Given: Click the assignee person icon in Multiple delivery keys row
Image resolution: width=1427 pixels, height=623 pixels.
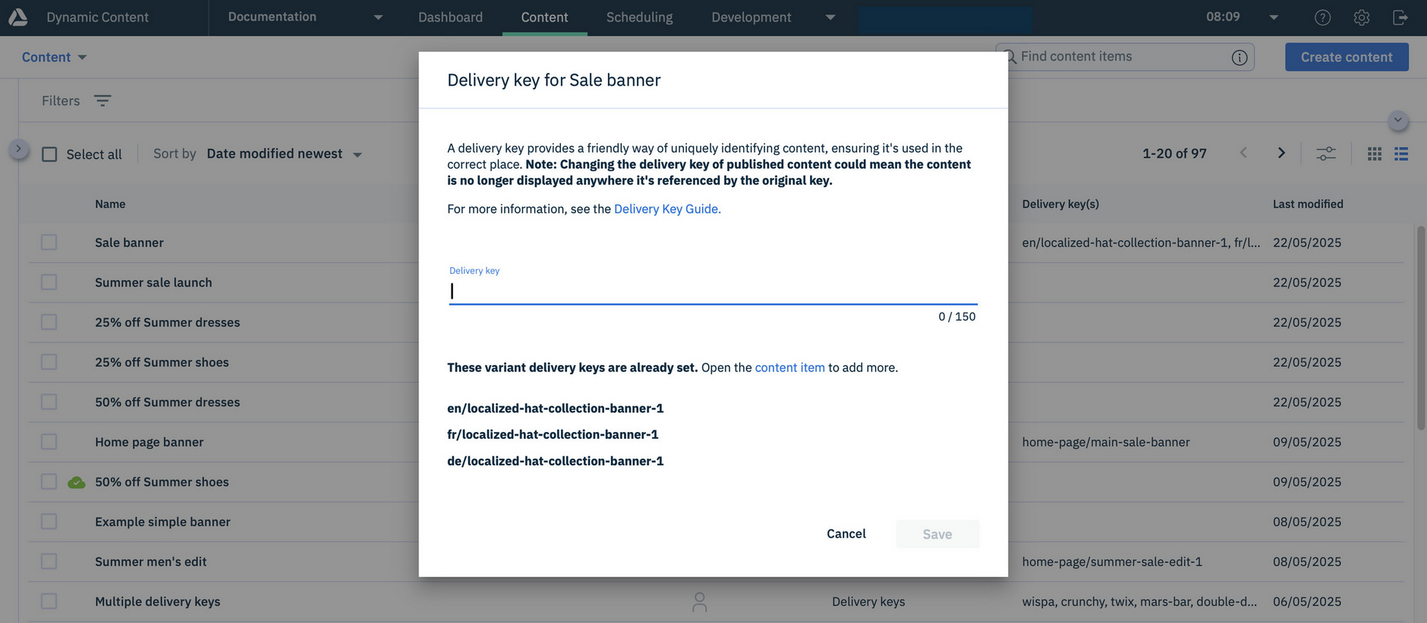Looking at the screenshot, I should [700, 602].
